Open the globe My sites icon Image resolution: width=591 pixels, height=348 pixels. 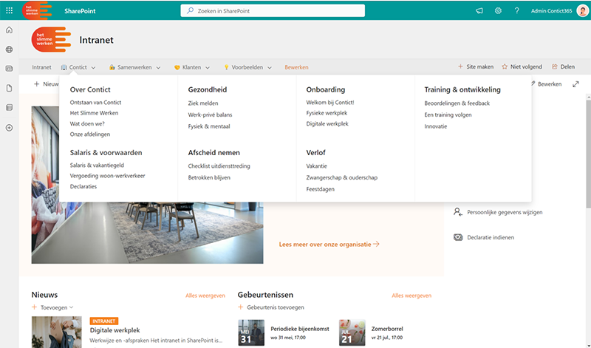point(9,50)
